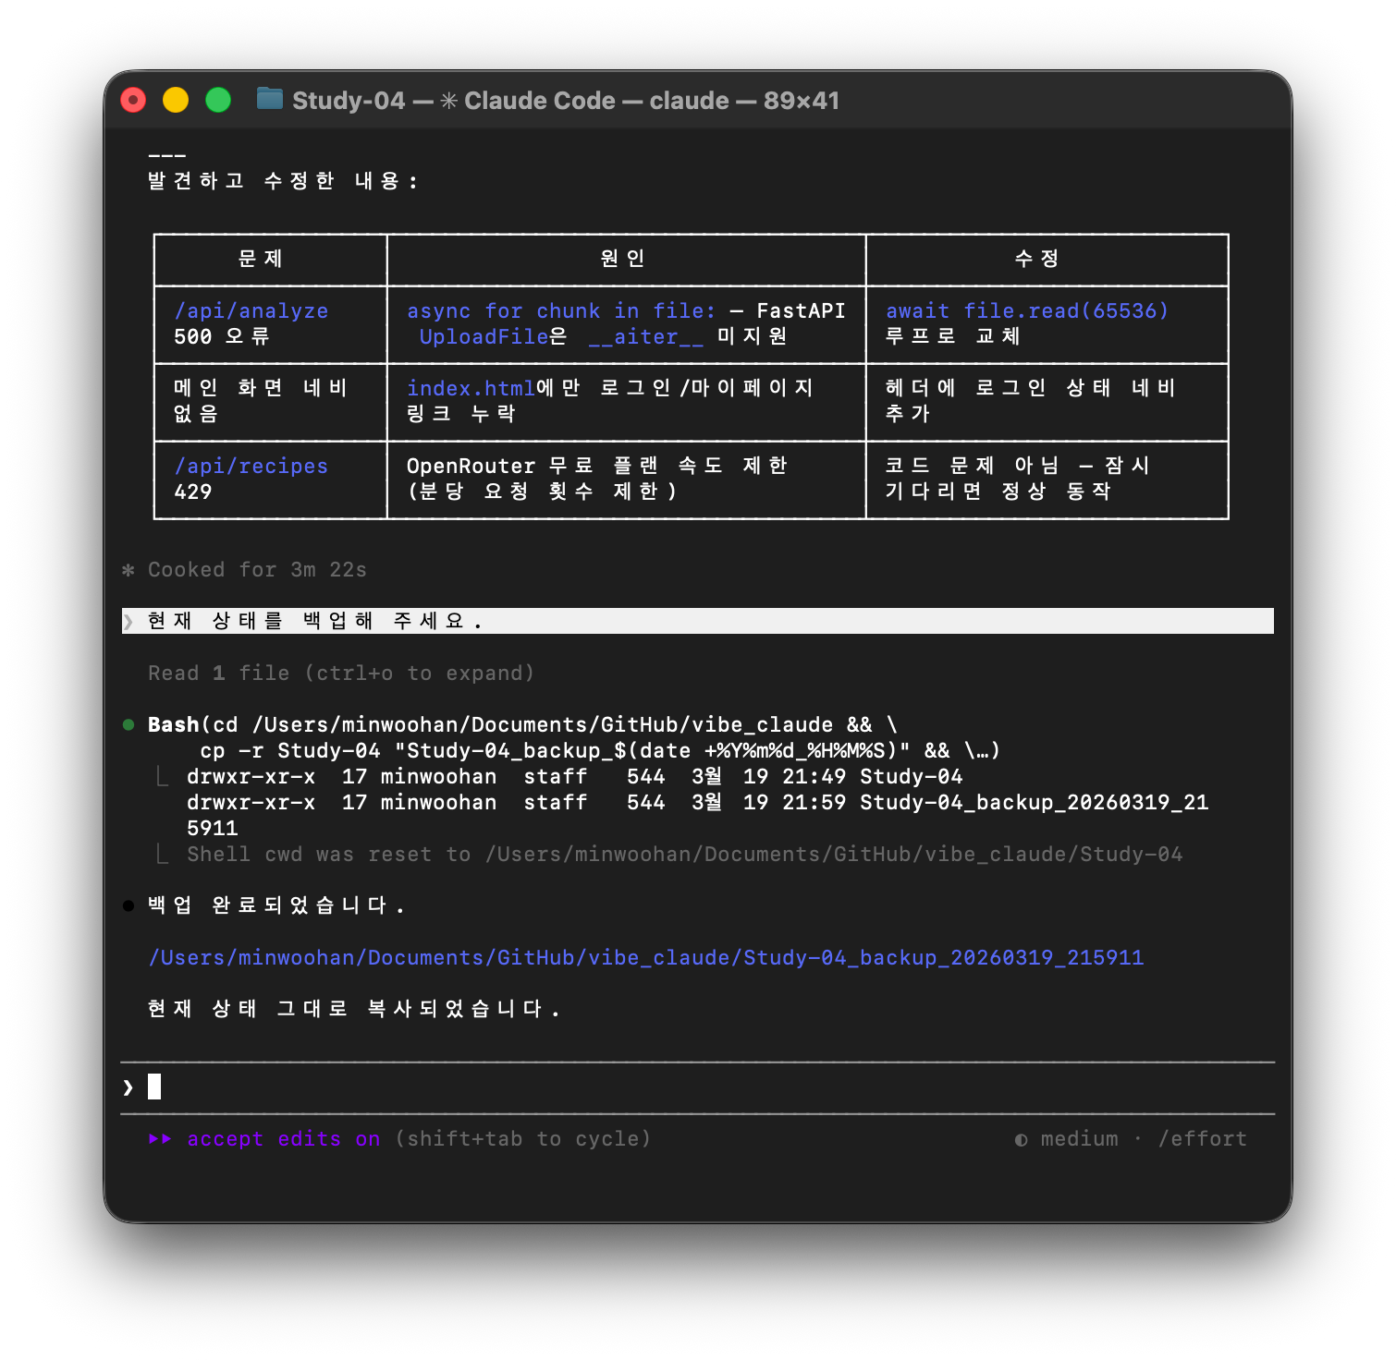Close the terminal with the red button
This screenshot has width=1396, height=1360.
tap(133, 100)
